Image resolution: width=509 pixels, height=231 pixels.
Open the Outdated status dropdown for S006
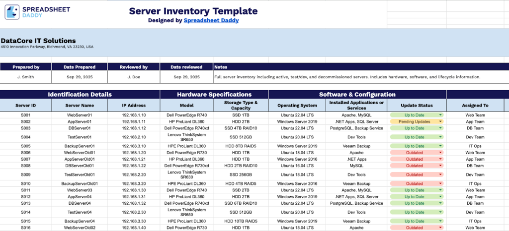tap(440, 153)
